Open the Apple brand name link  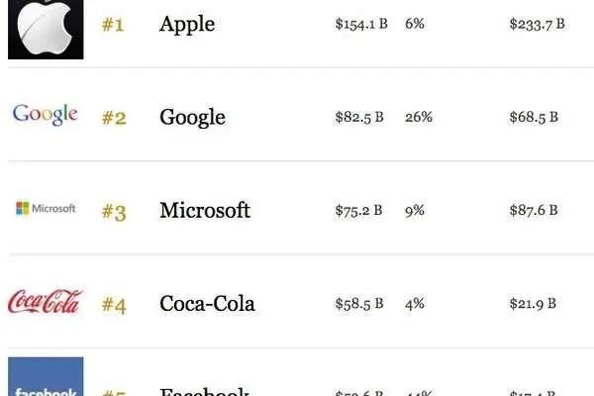pos(187,24)
